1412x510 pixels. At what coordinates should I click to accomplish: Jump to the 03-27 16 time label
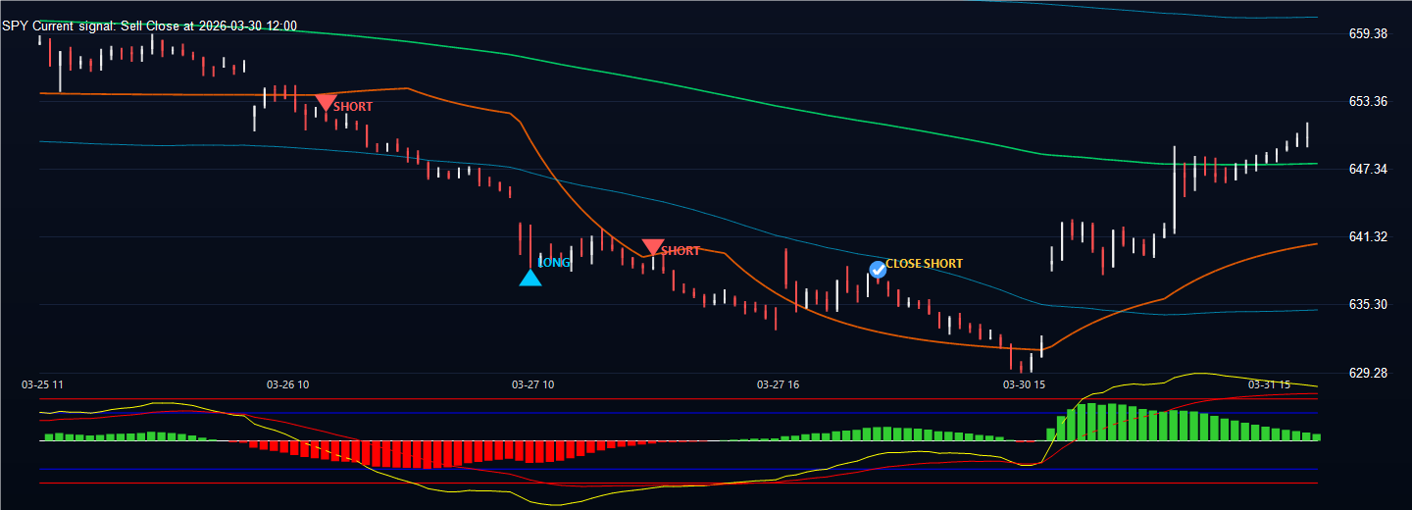(x=778, y=385)
